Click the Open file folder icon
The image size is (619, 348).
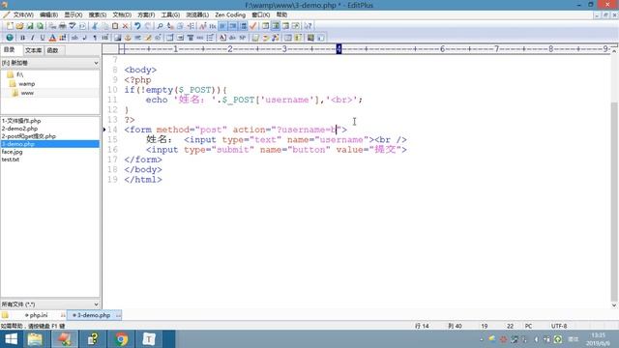[x=19, y=26]
